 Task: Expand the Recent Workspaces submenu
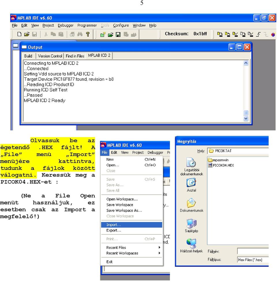(132, 253)
